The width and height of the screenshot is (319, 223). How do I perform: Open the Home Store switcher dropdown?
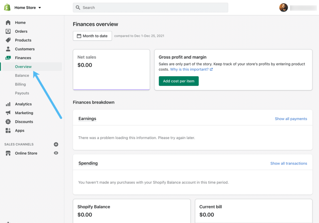[x=28, y=7]
